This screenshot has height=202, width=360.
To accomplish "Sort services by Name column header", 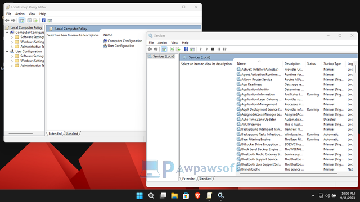I will coord(259,63).
